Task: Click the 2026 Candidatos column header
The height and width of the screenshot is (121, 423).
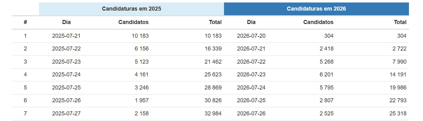Action: tap(318, 22)
